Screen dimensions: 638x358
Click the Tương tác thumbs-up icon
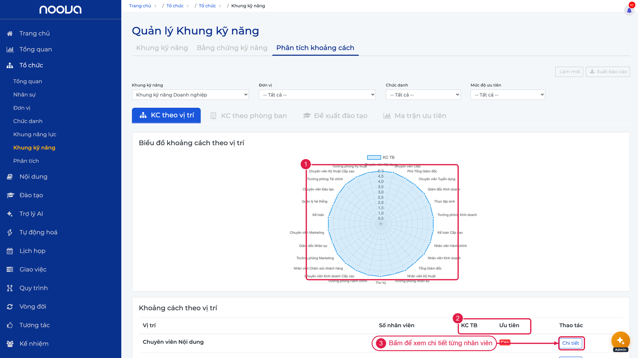(10, 325)
